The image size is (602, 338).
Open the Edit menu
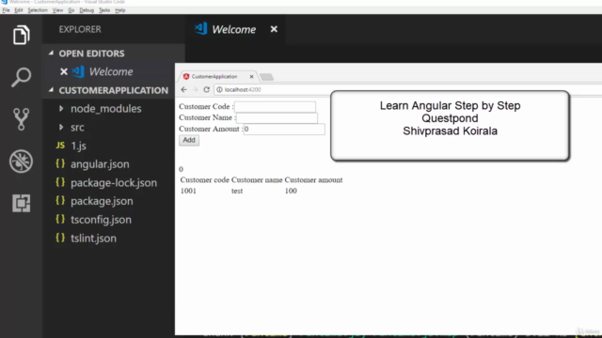pyautogui.click(x=19, y=10)
